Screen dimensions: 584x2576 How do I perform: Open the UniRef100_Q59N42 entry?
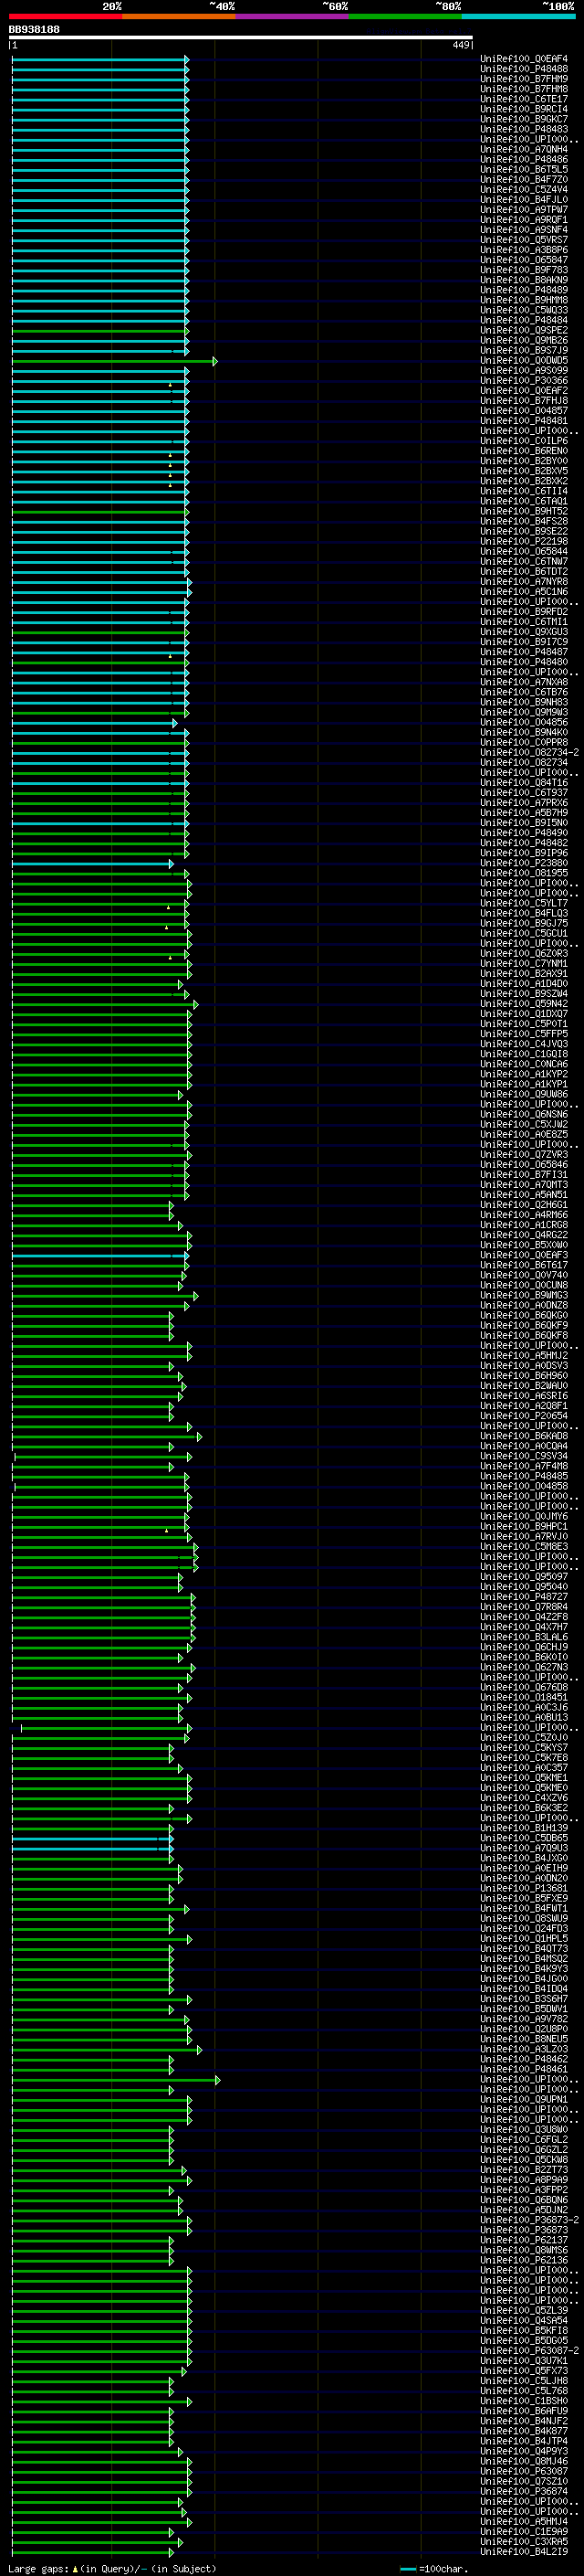pos(524,1004)
